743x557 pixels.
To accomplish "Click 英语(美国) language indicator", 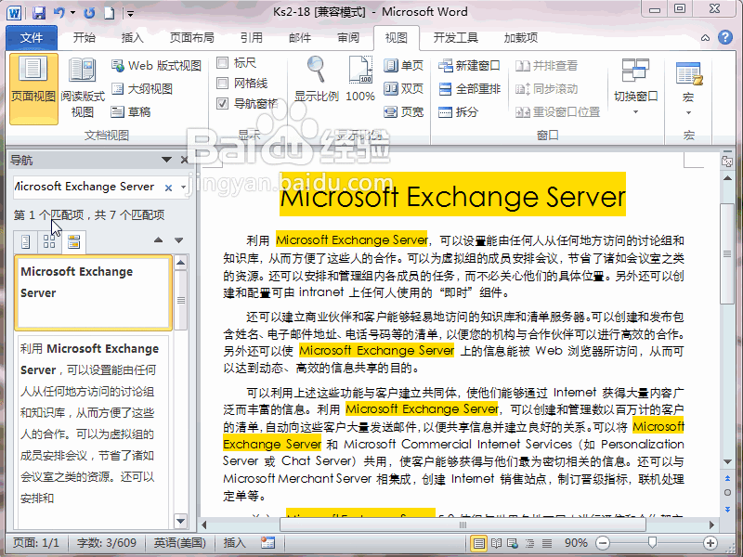I will [179, 543].
